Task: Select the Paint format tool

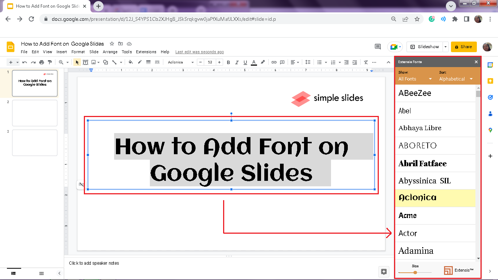Action: [x=50, y=62]
